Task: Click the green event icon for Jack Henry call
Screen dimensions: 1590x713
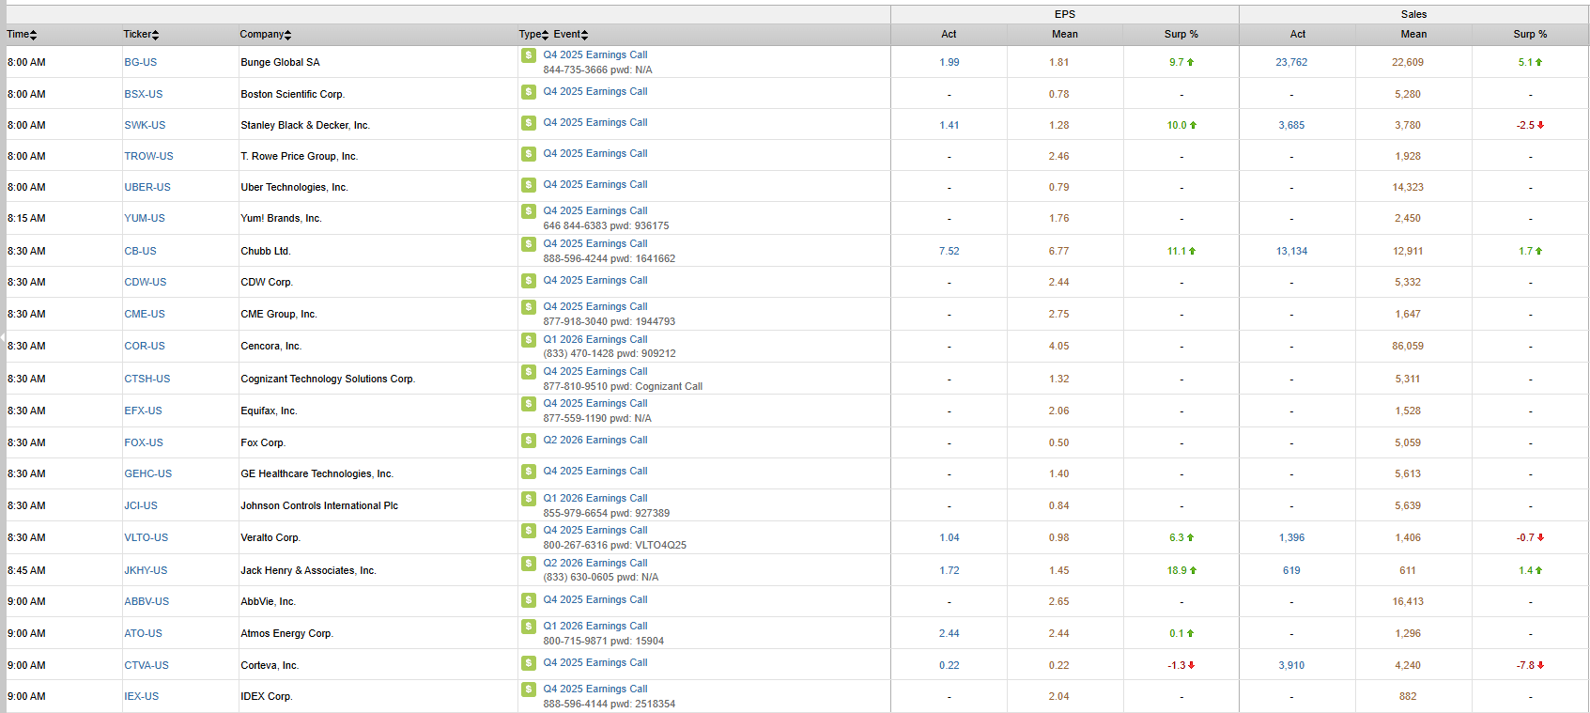Action: [529, 564]
